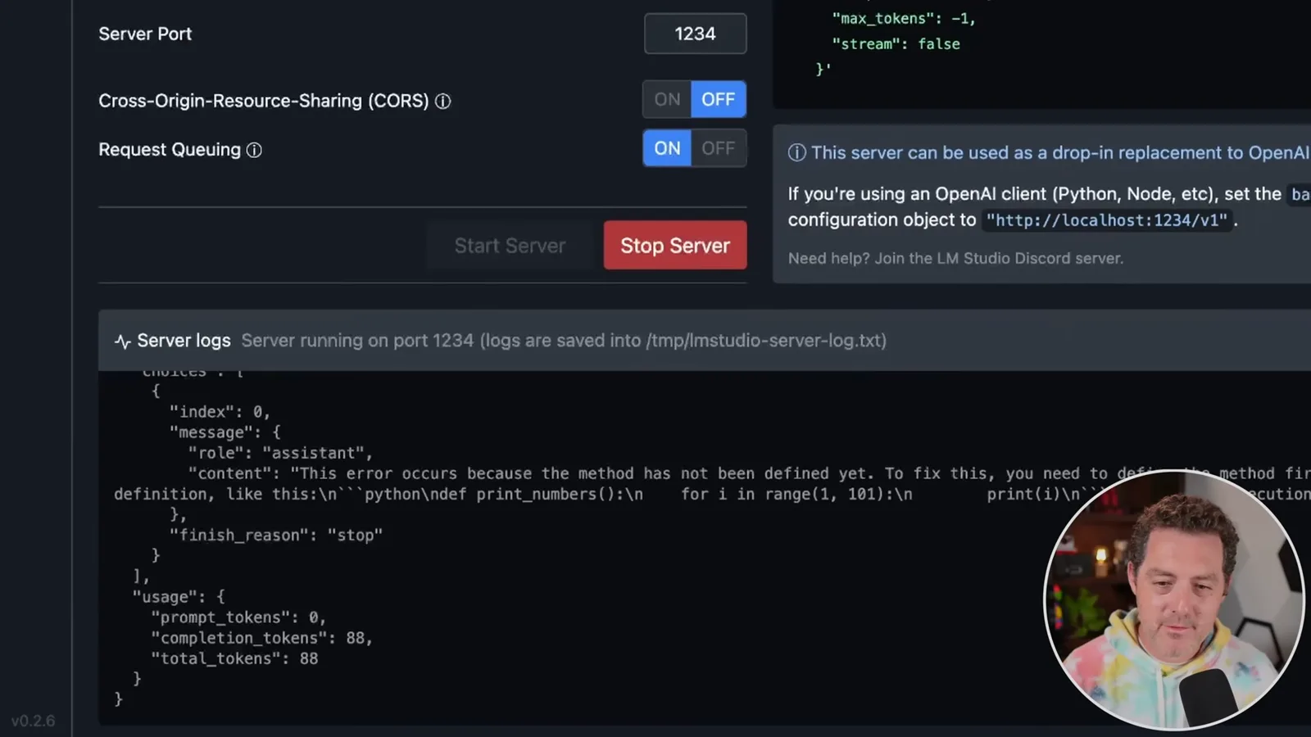
Task: Click the '"finish_reason": "stop"' log line
Action: pos(276,536)
